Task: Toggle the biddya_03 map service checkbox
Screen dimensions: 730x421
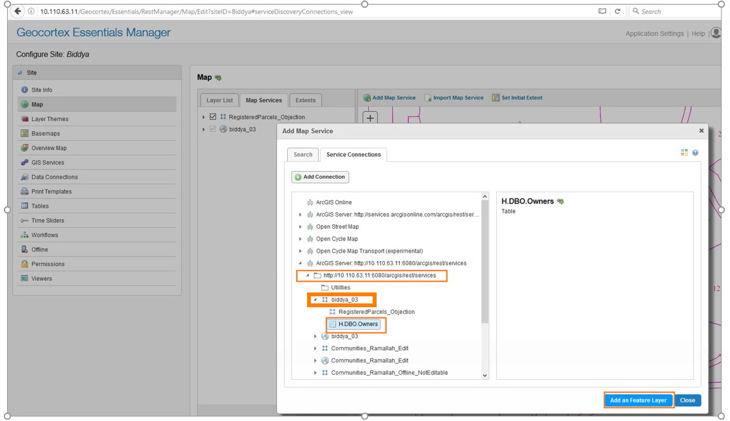Action: click(213, 129)
